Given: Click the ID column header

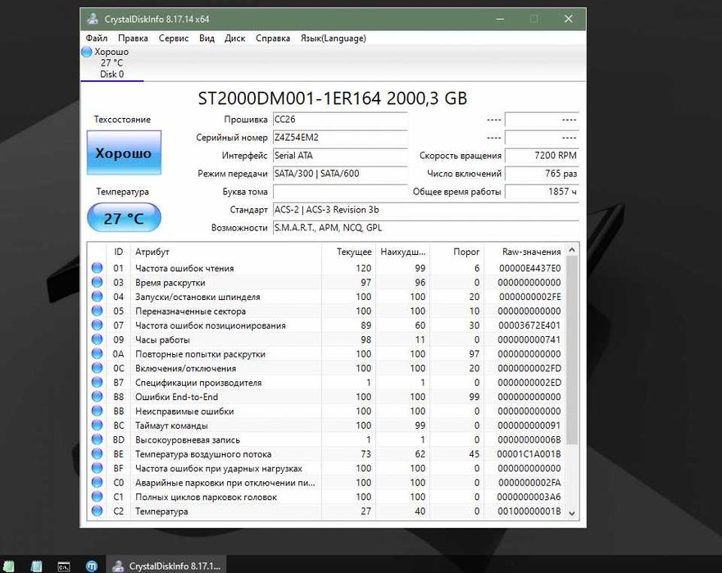Looking at the screenshot, I should [x=119, y=252].
